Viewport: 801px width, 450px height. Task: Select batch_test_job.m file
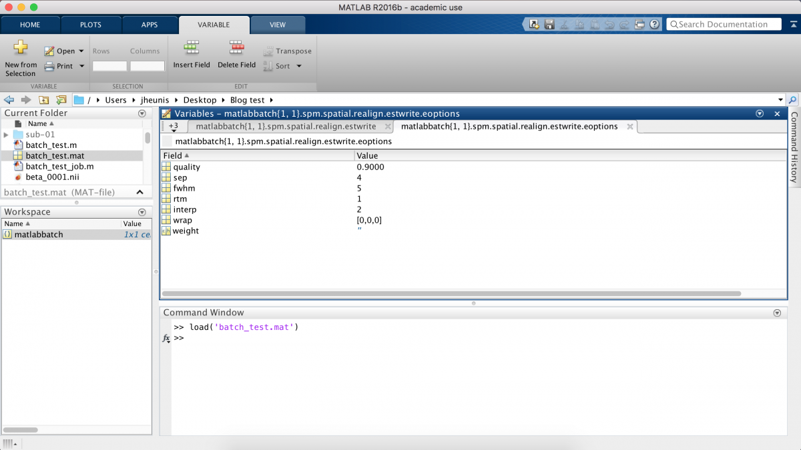point(59,166)
